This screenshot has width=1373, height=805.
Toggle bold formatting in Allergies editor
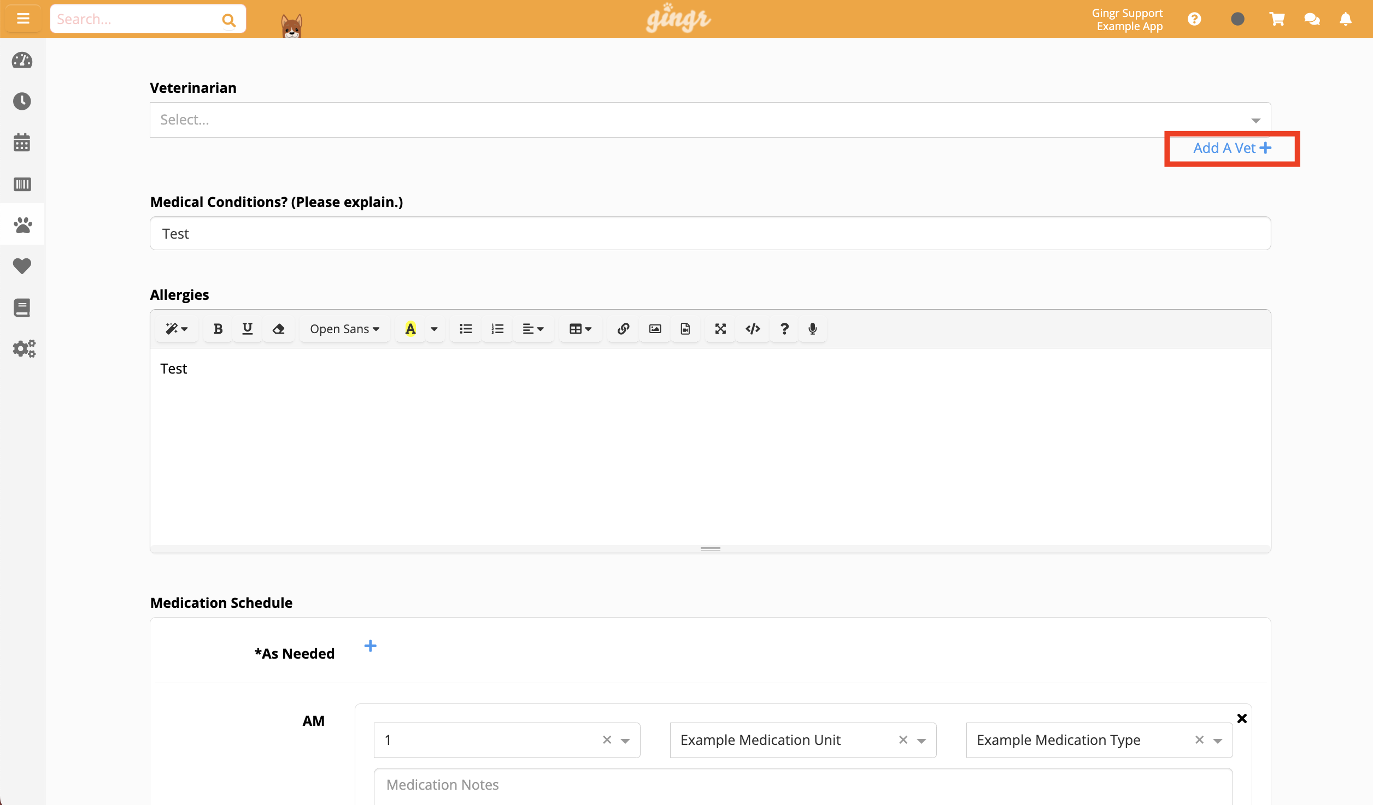(218, 329)
